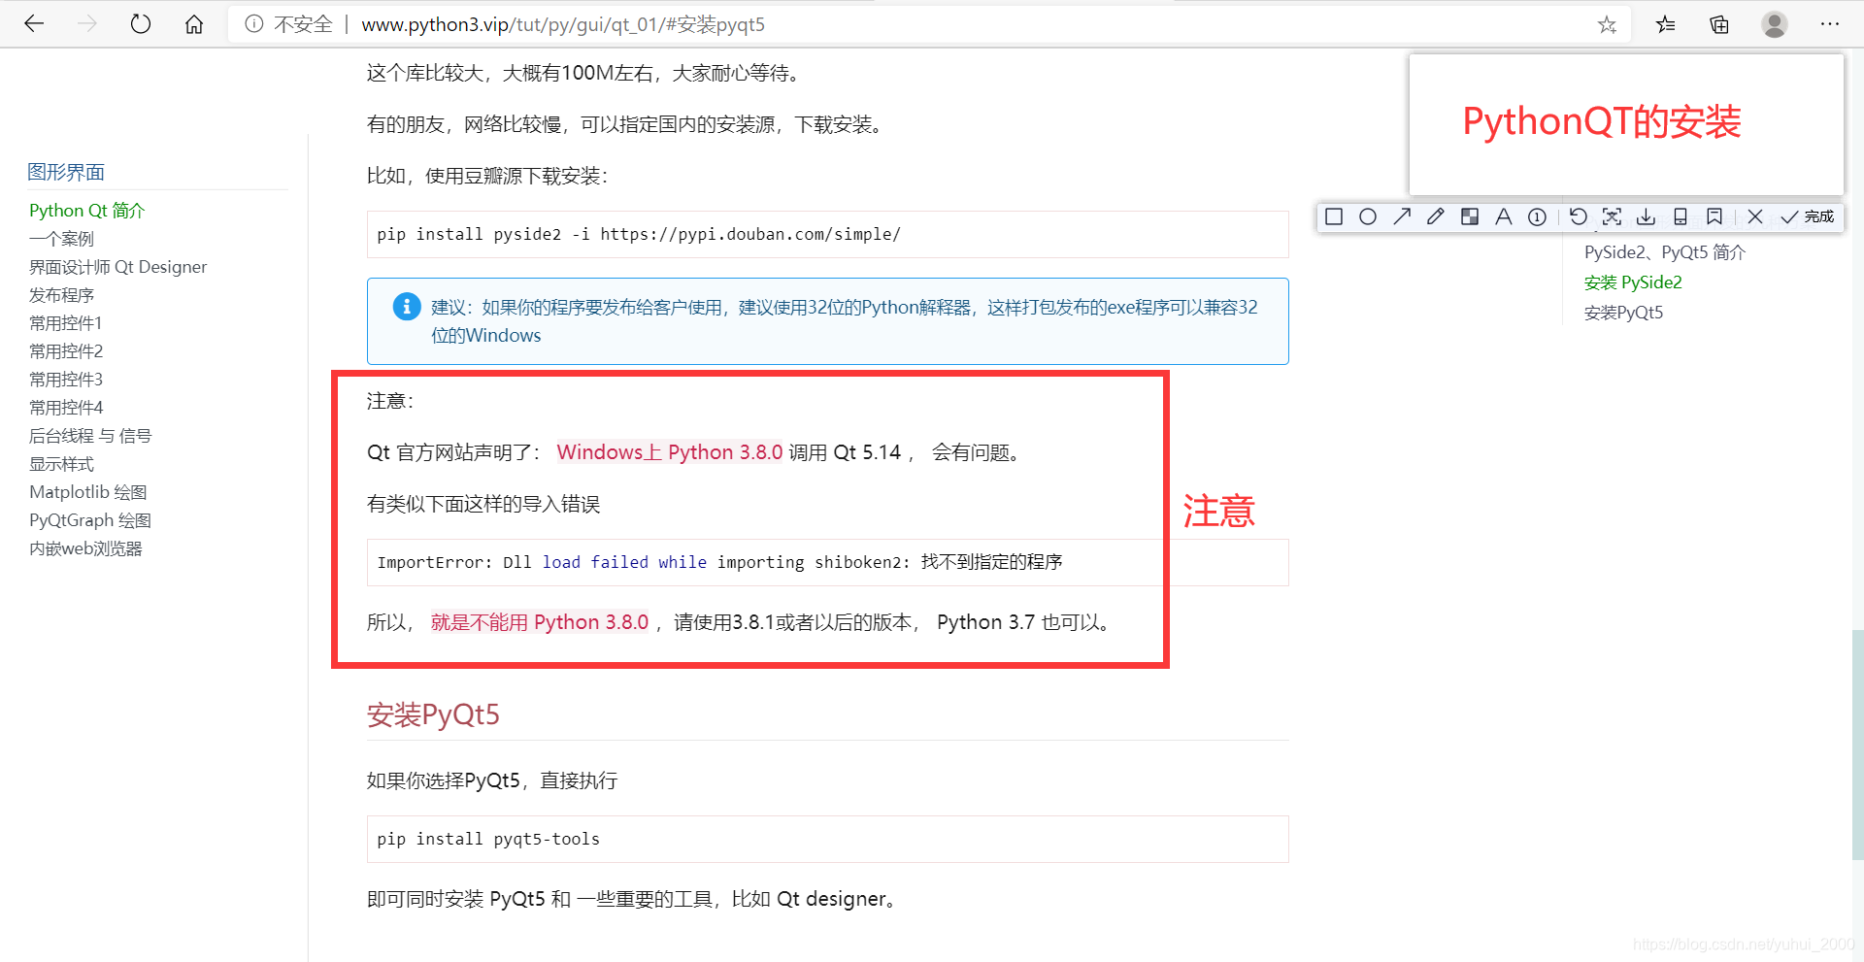Undo the last annotation

click(x=1578, y=216)
